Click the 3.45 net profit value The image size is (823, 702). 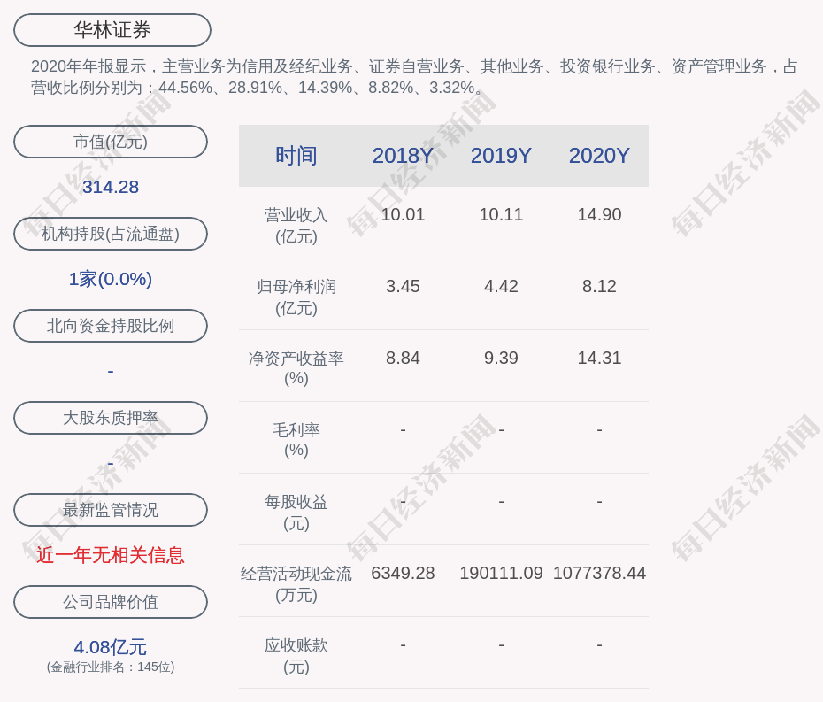[x=403, y=286]
